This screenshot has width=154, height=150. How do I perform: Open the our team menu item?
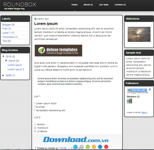coord(104,4)
